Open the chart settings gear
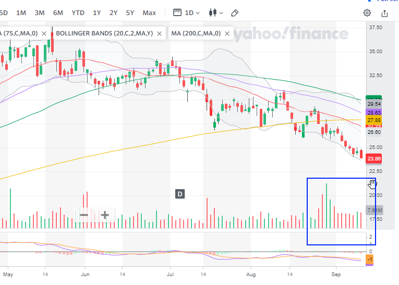399x285 pixels. click(x=367, y=13)
